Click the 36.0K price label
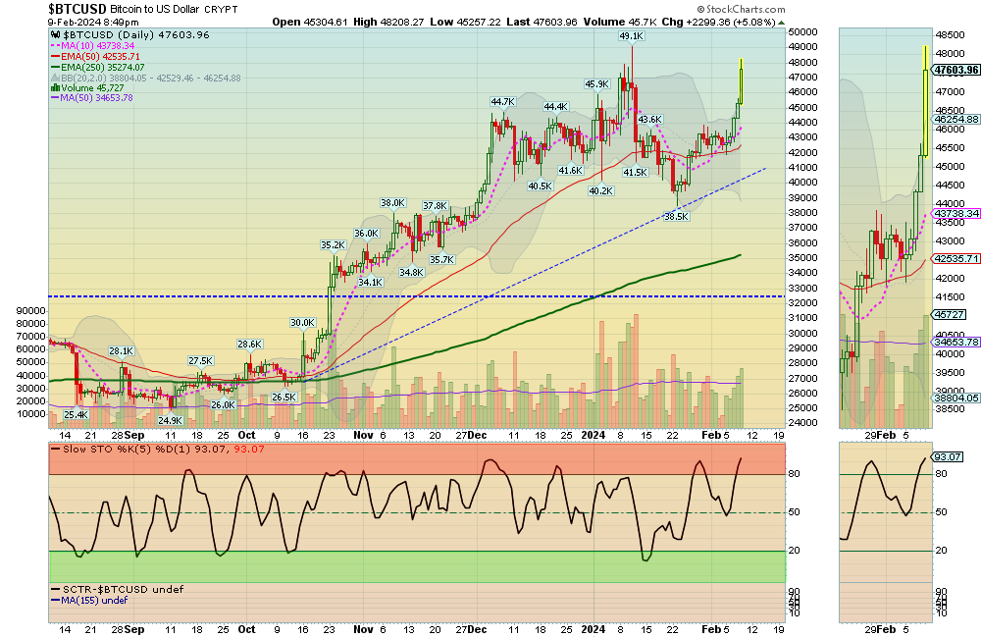The width and height of the screenshot is (981, 638). tap(366, 234)
